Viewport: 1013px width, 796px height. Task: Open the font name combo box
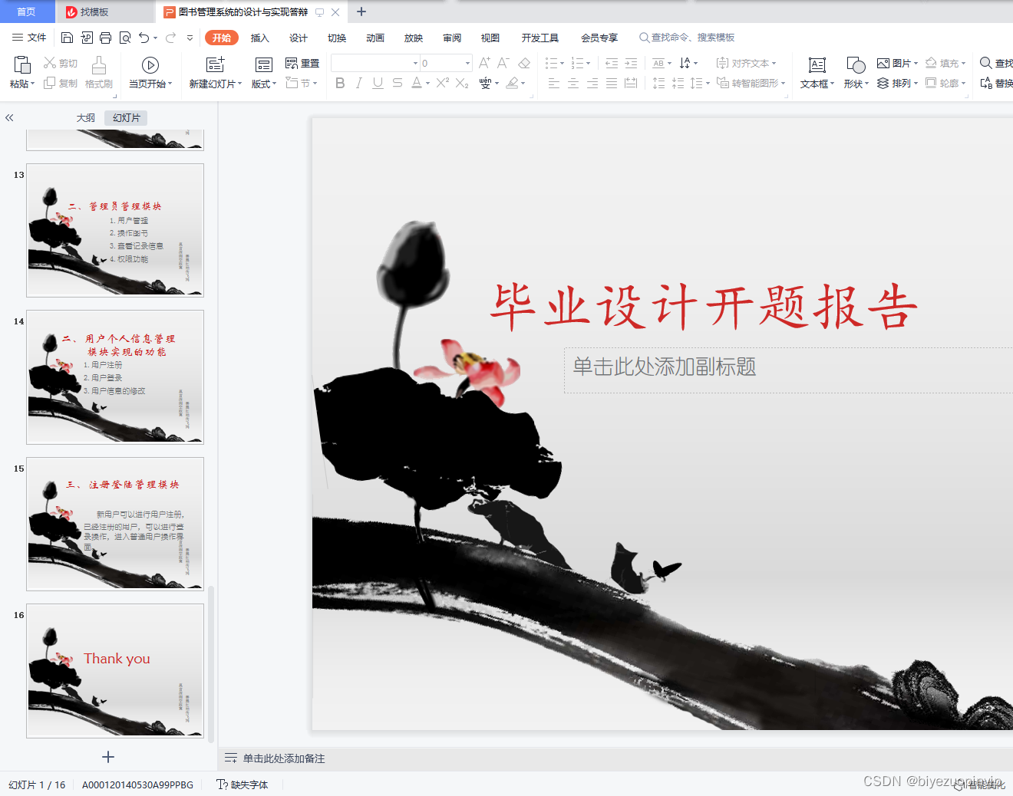(x=375, y=64)
